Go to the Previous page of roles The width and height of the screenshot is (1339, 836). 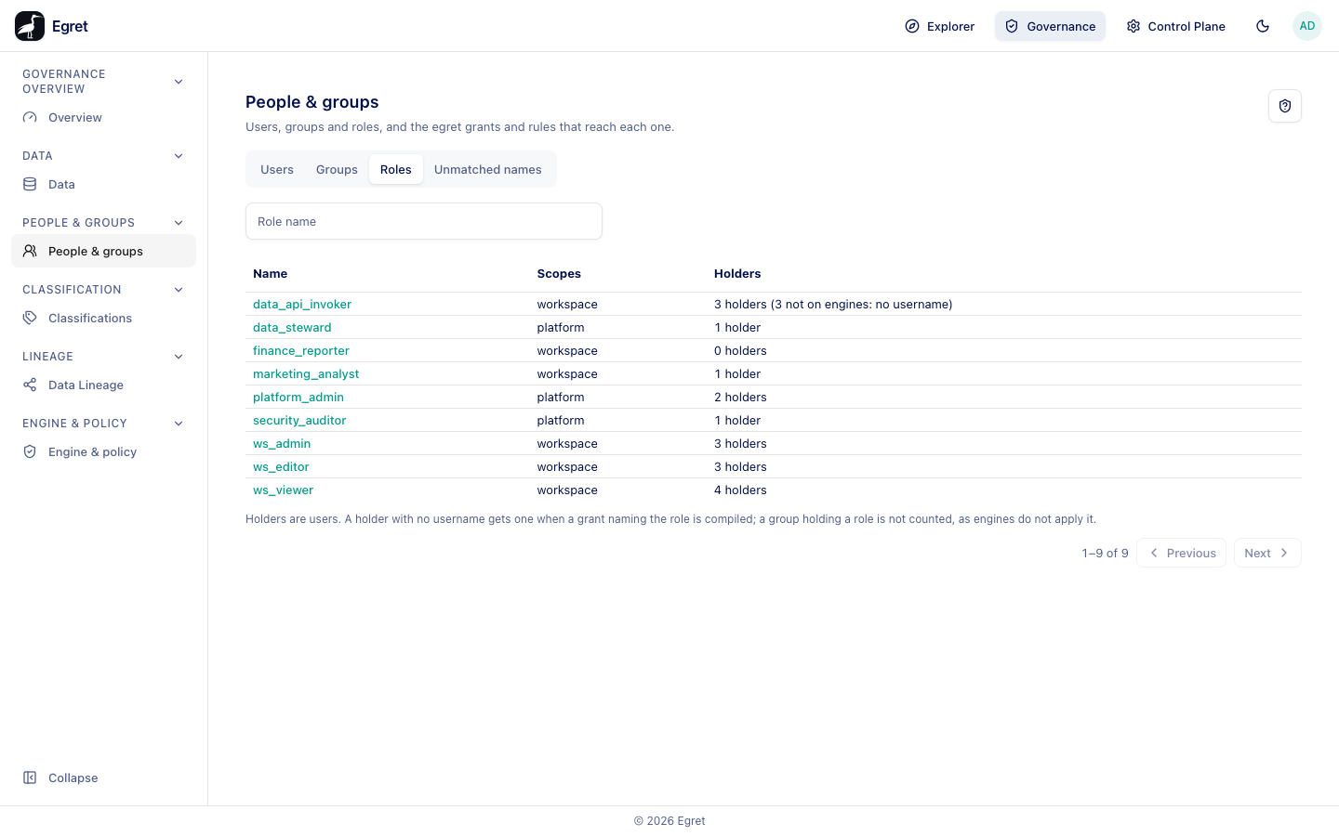click(1182, 553)
